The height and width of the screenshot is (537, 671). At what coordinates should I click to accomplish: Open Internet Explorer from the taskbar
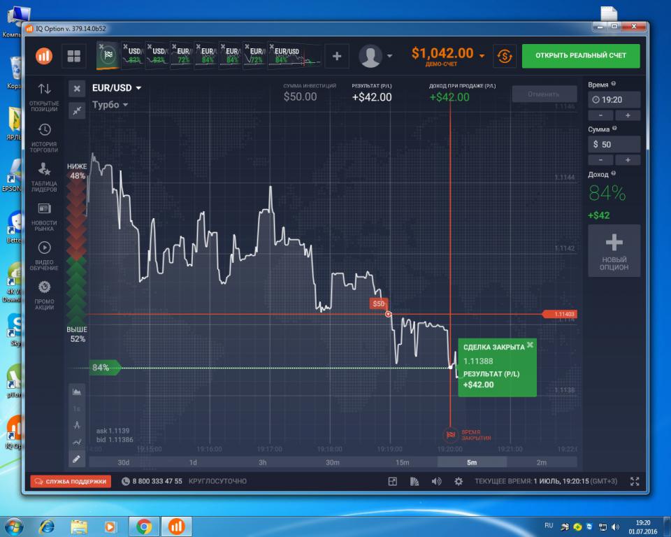pos(47,527)
